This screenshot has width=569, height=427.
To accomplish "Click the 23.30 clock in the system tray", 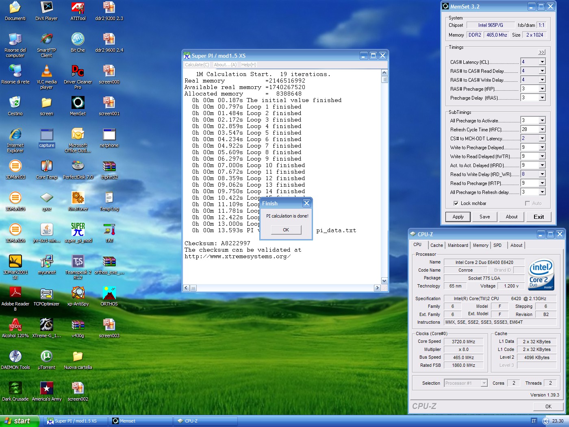I will point(558,421).
